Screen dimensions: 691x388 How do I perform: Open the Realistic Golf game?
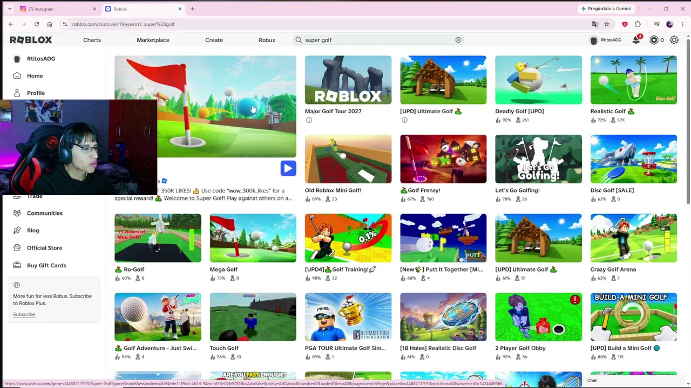pos(633,80)
